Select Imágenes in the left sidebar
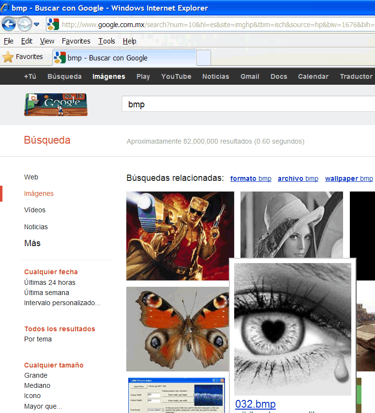375x413 pixels. (x=39, y=193)
